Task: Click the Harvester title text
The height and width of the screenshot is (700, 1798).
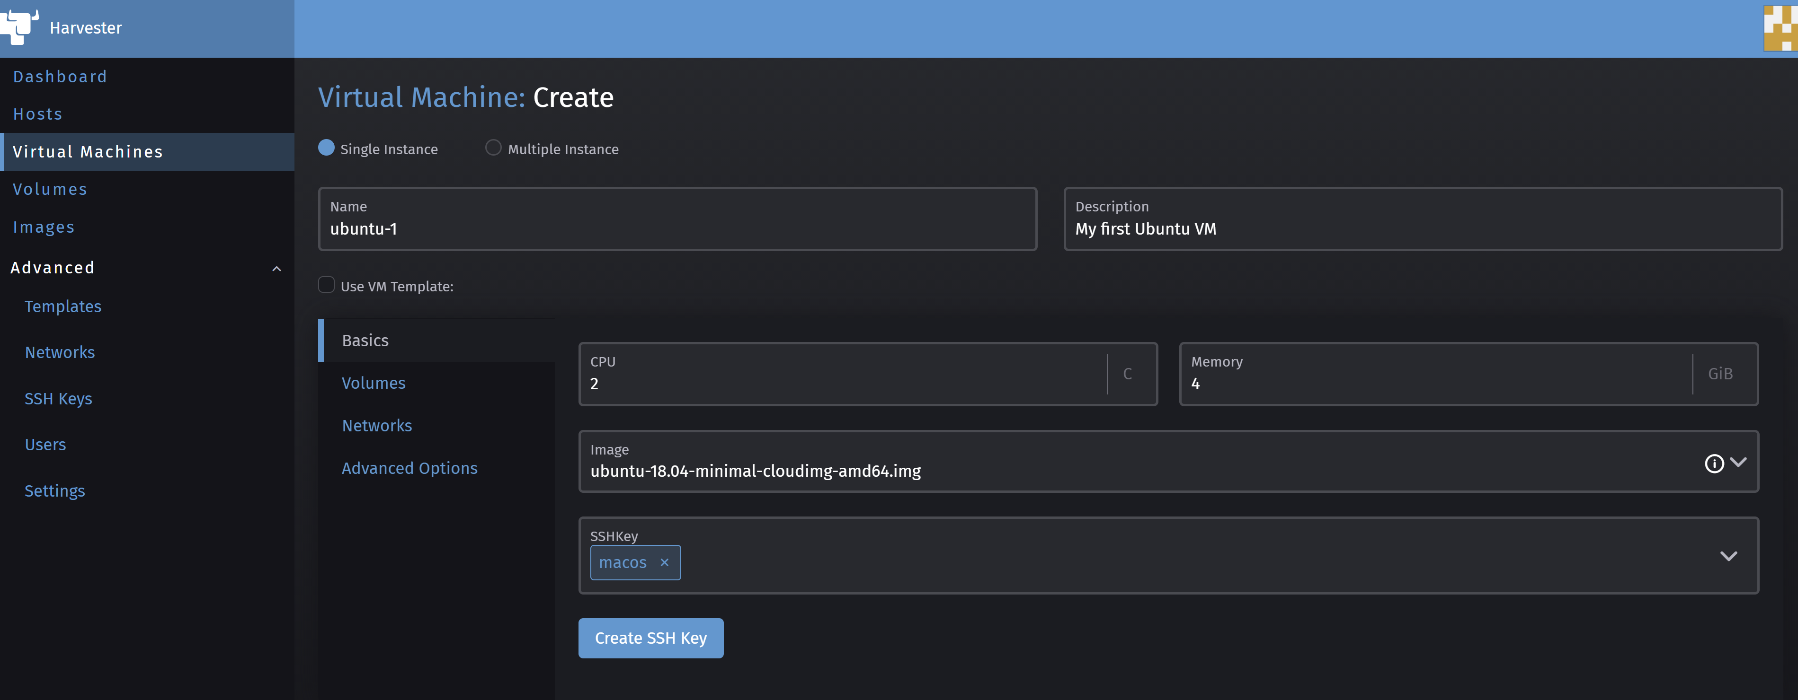Action: click(x=86, y=28)
